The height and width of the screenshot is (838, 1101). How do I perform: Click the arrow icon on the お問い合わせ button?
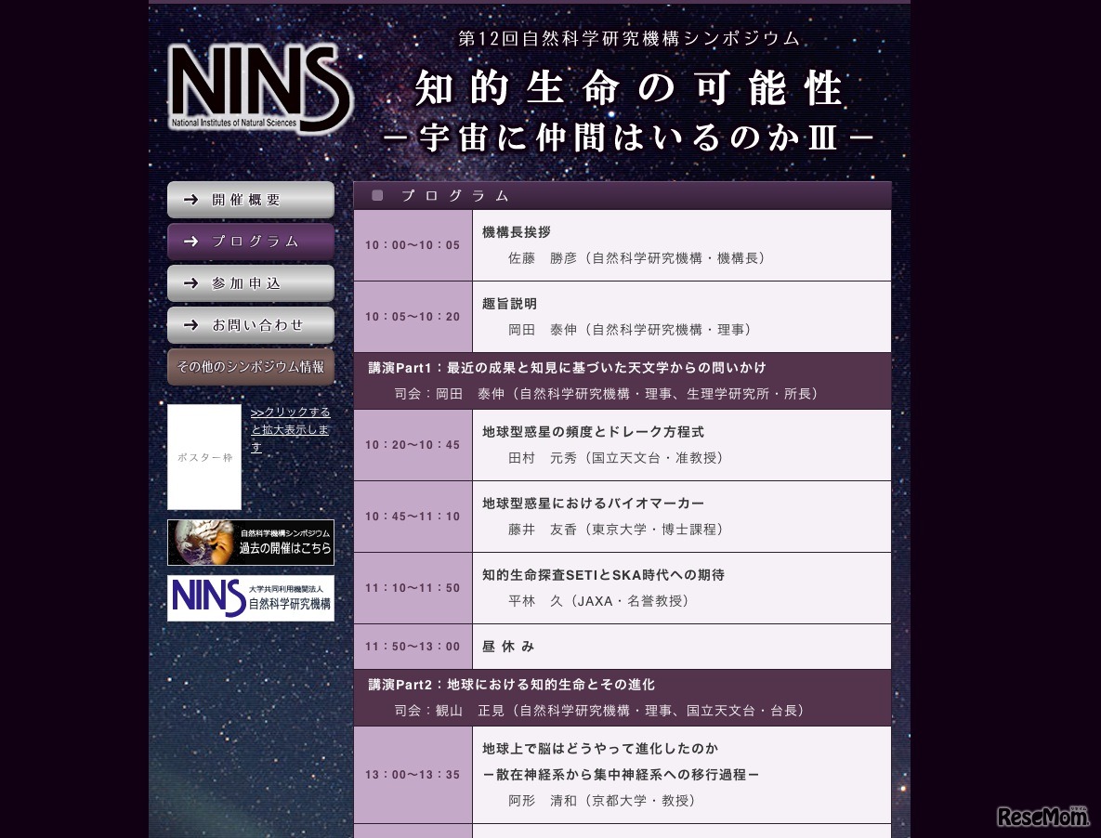[190, 325]
